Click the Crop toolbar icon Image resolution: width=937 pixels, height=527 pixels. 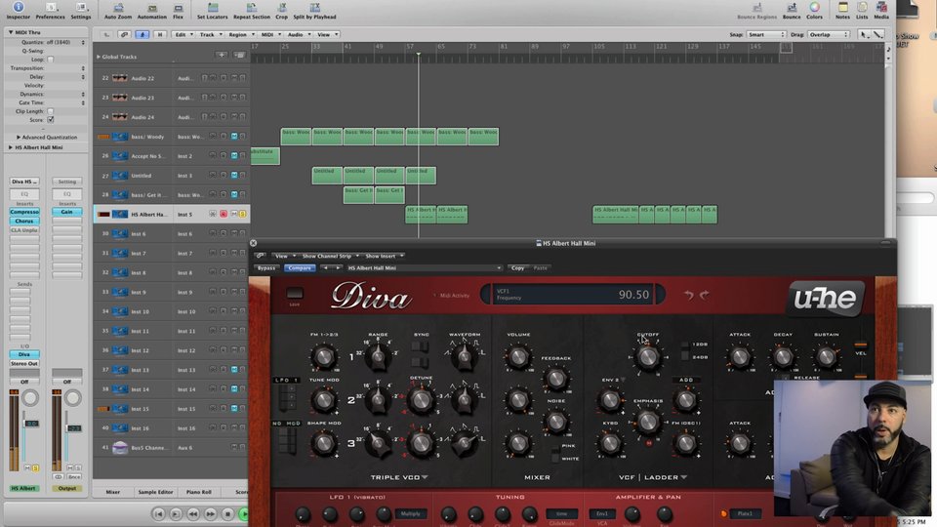click(x=281, y=7)
